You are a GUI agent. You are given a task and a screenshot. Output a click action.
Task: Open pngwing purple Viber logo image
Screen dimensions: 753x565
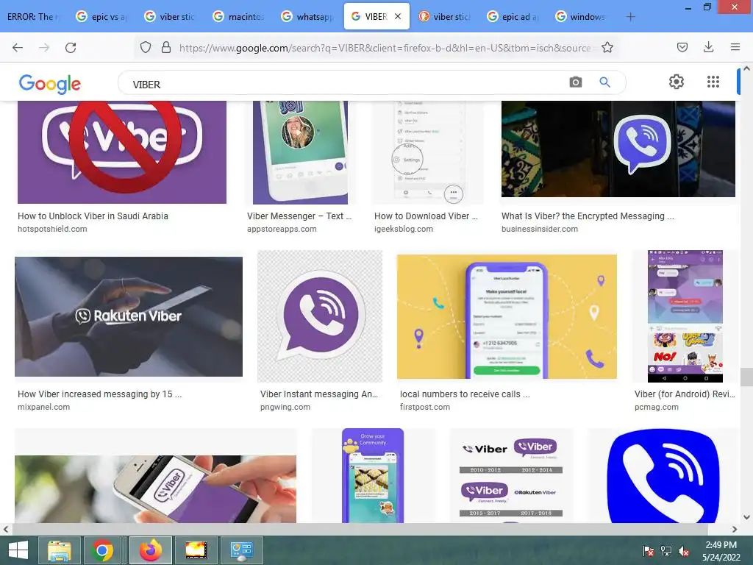click(320, 316)
